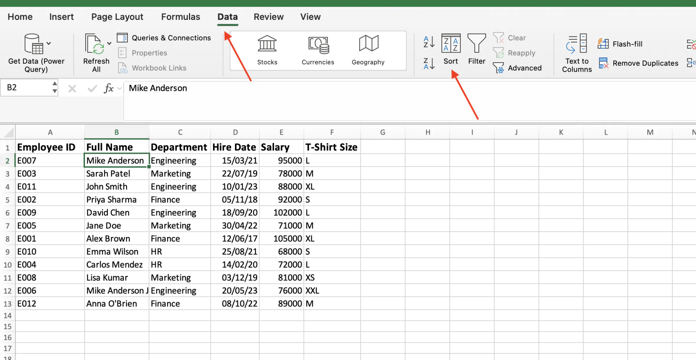Image resolution: width=696 pixels, height=360 pixels.
Task: Select the Department header cell
Action: coord(180,147)
